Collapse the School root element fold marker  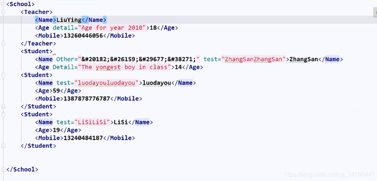3,4
